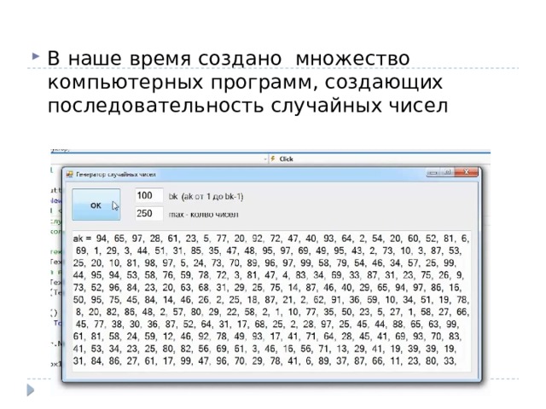
Task: Select the max input field containing 250
Action: pyautogui.click(x=149, y=214)
